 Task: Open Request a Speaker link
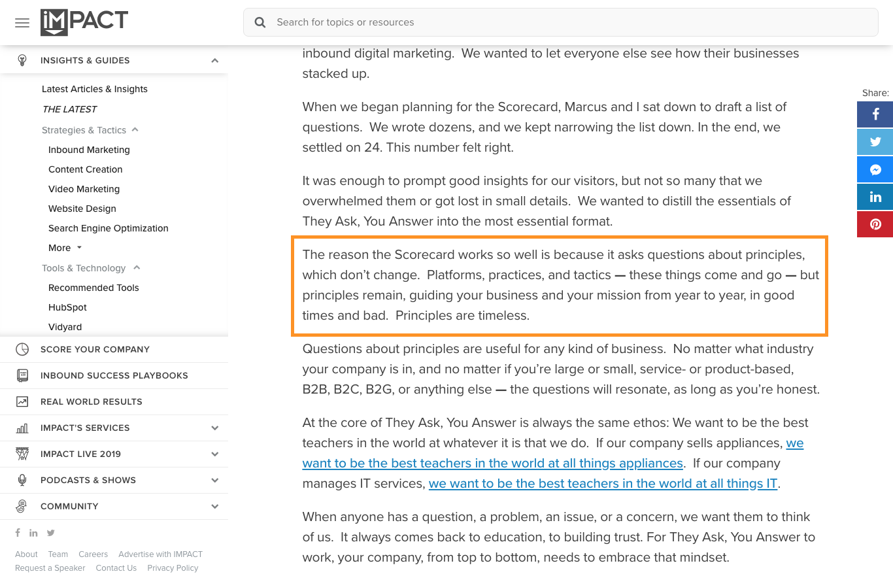click(50, 568)
